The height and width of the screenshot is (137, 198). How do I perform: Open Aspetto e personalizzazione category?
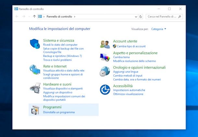(135, 53)
